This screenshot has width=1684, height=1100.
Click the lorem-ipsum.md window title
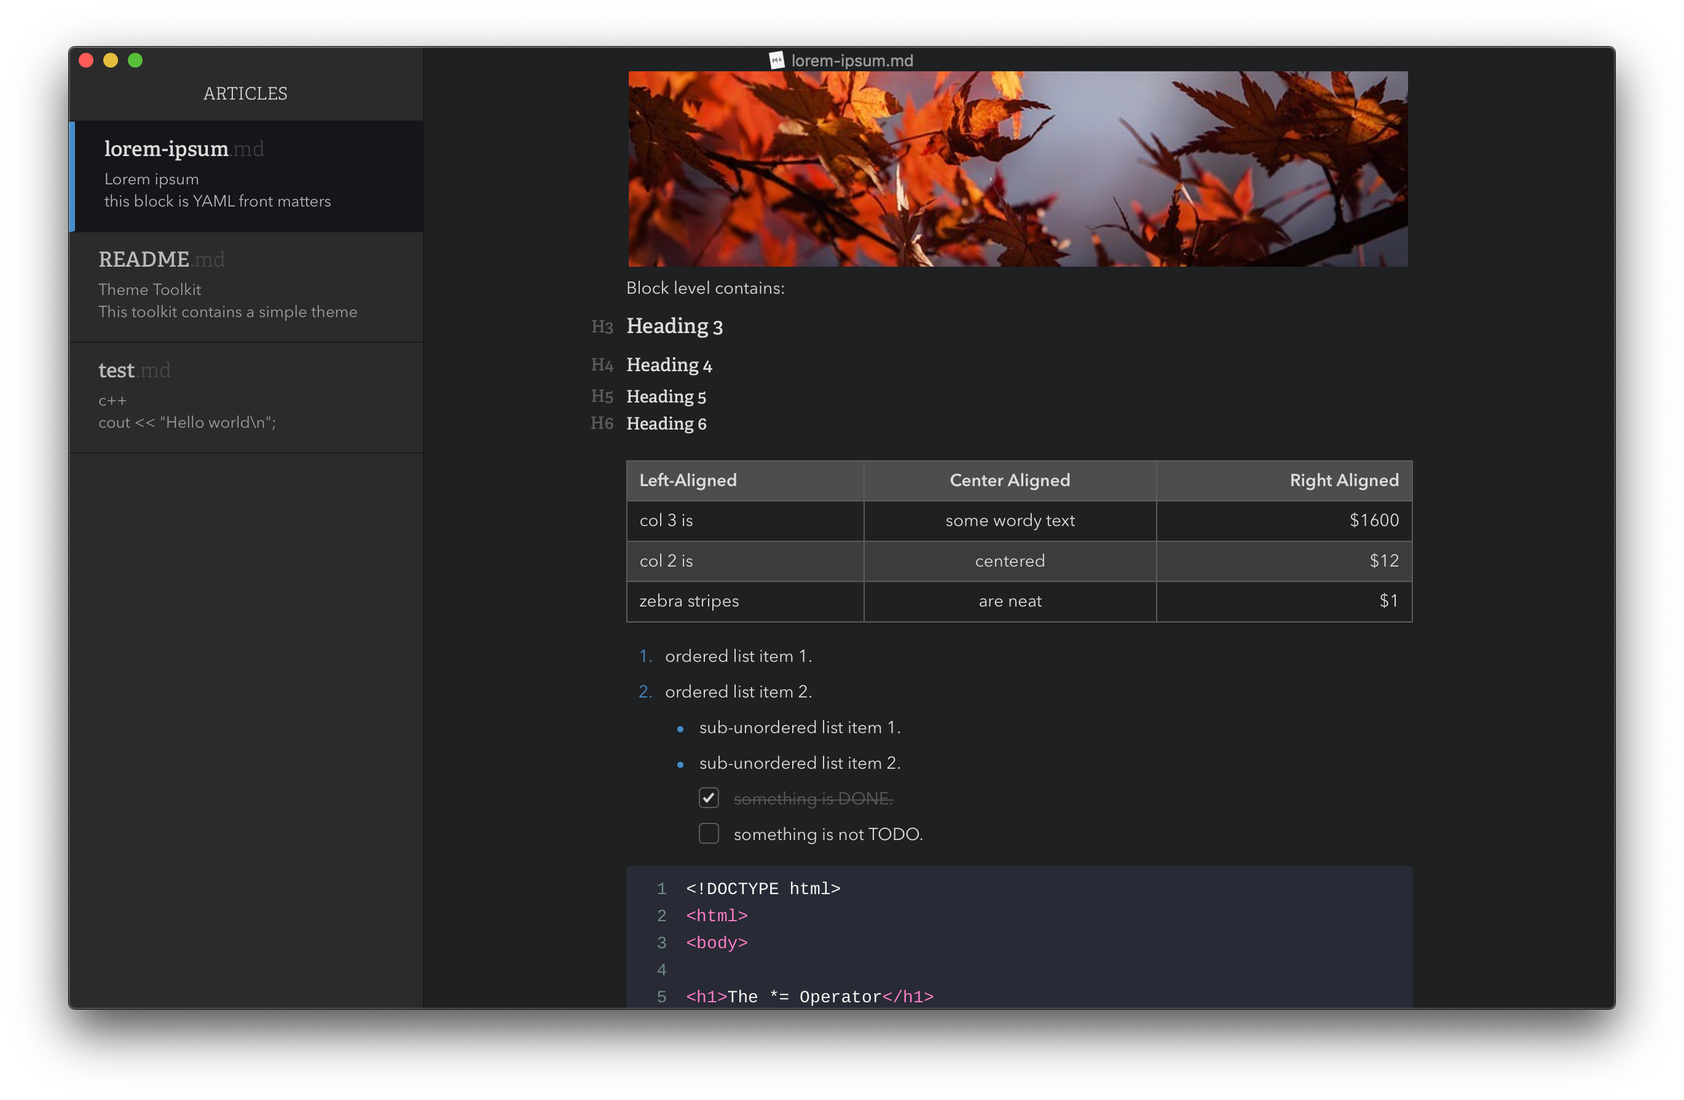click(x=851, y=61)
